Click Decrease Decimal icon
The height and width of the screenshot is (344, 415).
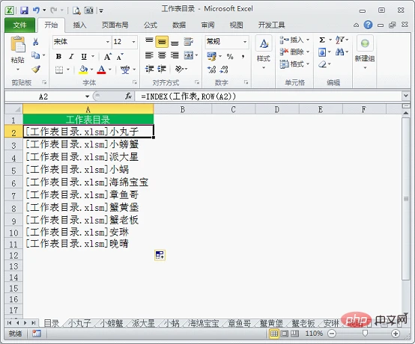pyautogui.click(x=224, y=70)
